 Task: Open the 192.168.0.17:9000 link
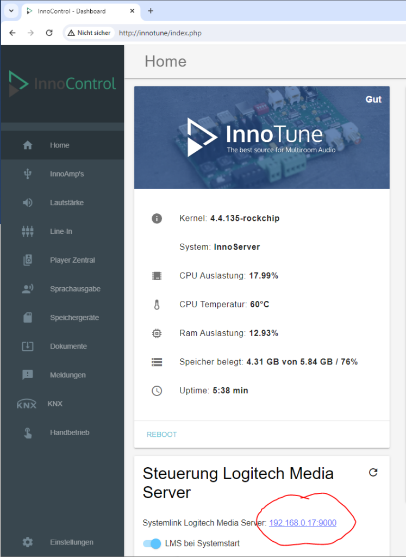303,523
